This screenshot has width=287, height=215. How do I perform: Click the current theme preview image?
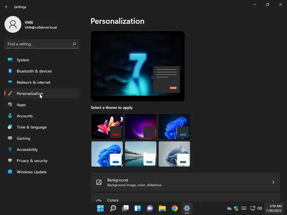pyautogui.click(x=138, y=66)
